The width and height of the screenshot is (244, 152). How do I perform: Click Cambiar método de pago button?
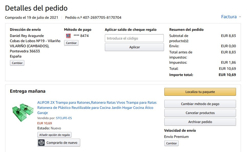[200, 104]
